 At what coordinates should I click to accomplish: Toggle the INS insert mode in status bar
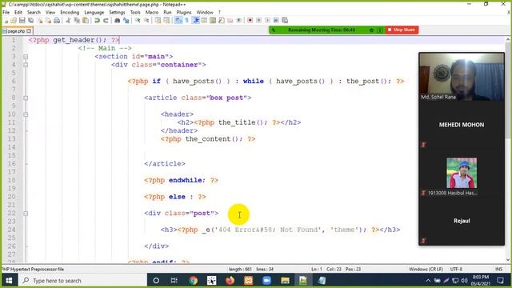(498, 270)
